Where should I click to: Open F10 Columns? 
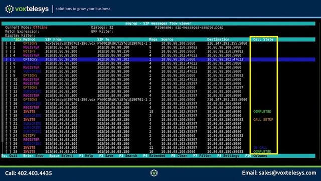point(256,156)
